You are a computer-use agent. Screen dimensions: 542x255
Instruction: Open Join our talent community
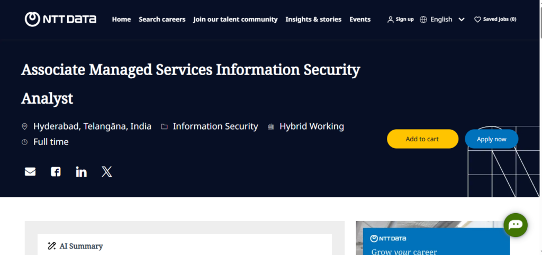[x=236, y=20]
